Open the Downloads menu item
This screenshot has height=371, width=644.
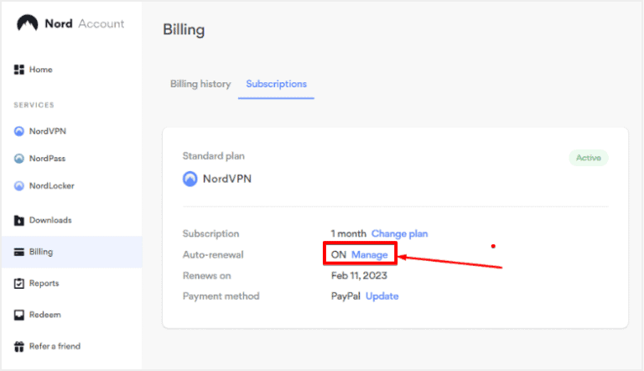point(50,221)
